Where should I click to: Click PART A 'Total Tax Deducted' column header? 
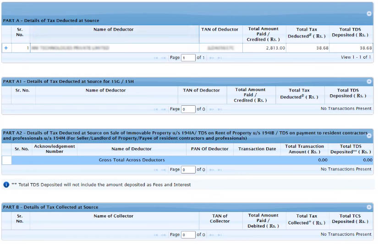coord(307,34)
